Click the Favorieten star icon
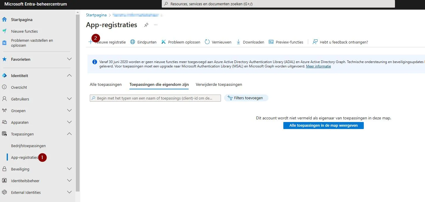Screen dimensions: 425x202 [4, 59]
